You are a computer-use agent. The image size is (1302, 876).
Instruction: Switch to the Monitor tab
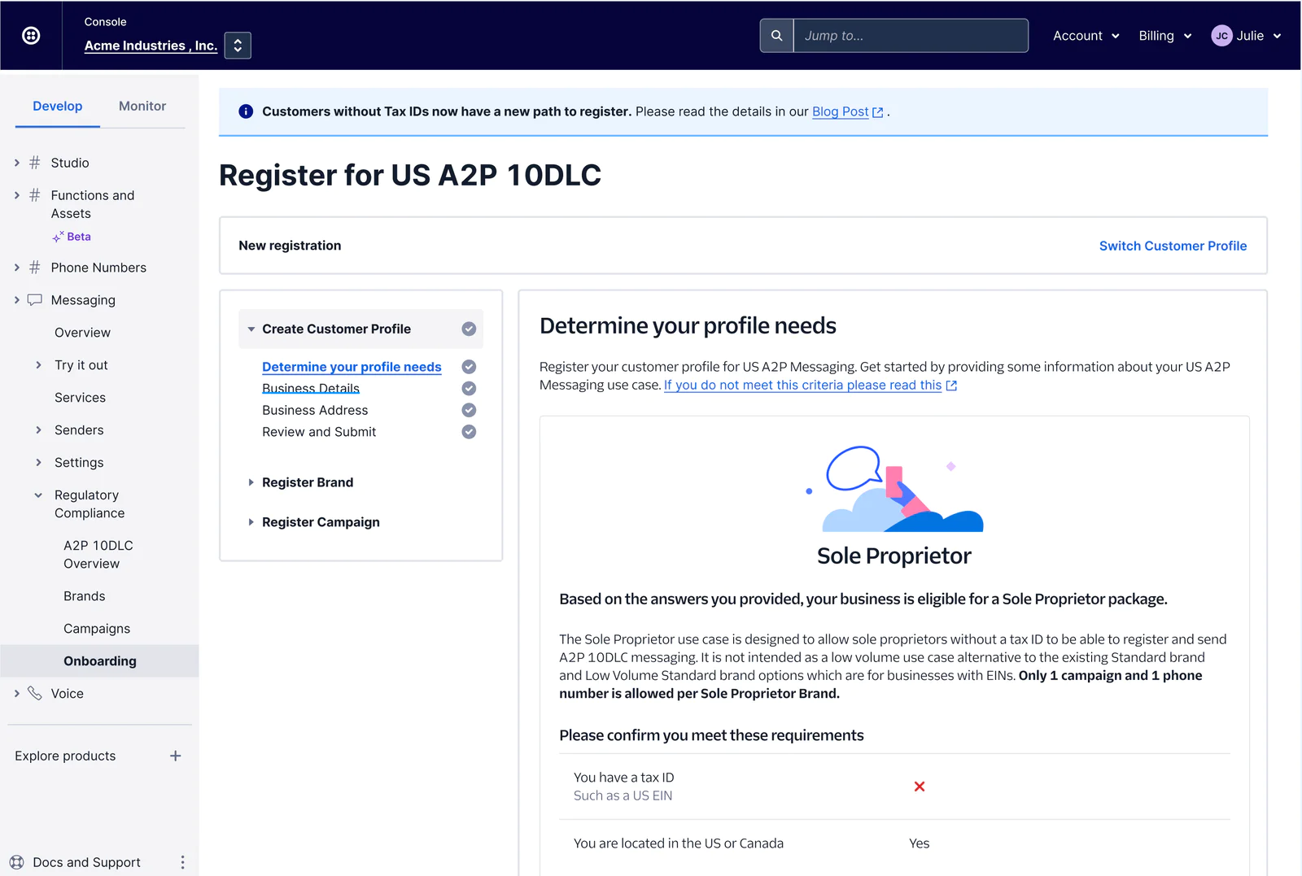click(142, 106)
